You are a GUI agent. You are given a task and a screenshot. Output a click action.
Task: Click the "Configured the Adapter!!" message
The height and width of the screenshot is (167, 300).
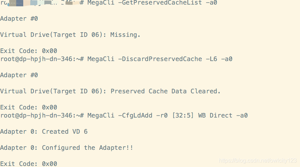[87, 148]
